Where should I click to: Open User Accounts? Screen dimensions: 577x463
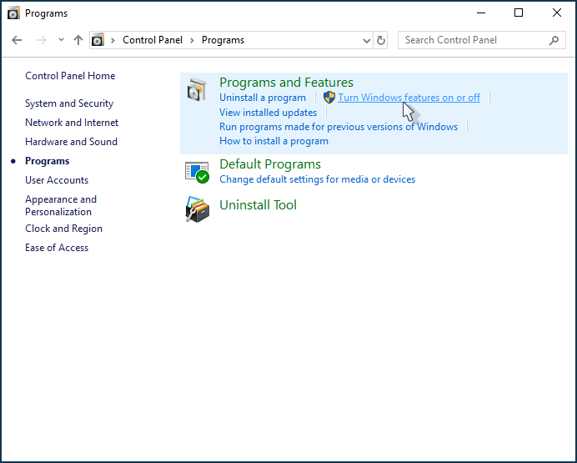57,180
